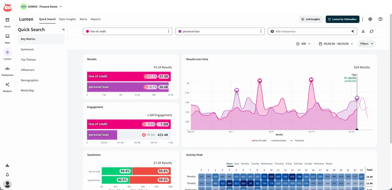Click line of credit Engagement bar
The width and height of the screenshot is (392, 190).
pyautogui.click(x=129, y=124)
